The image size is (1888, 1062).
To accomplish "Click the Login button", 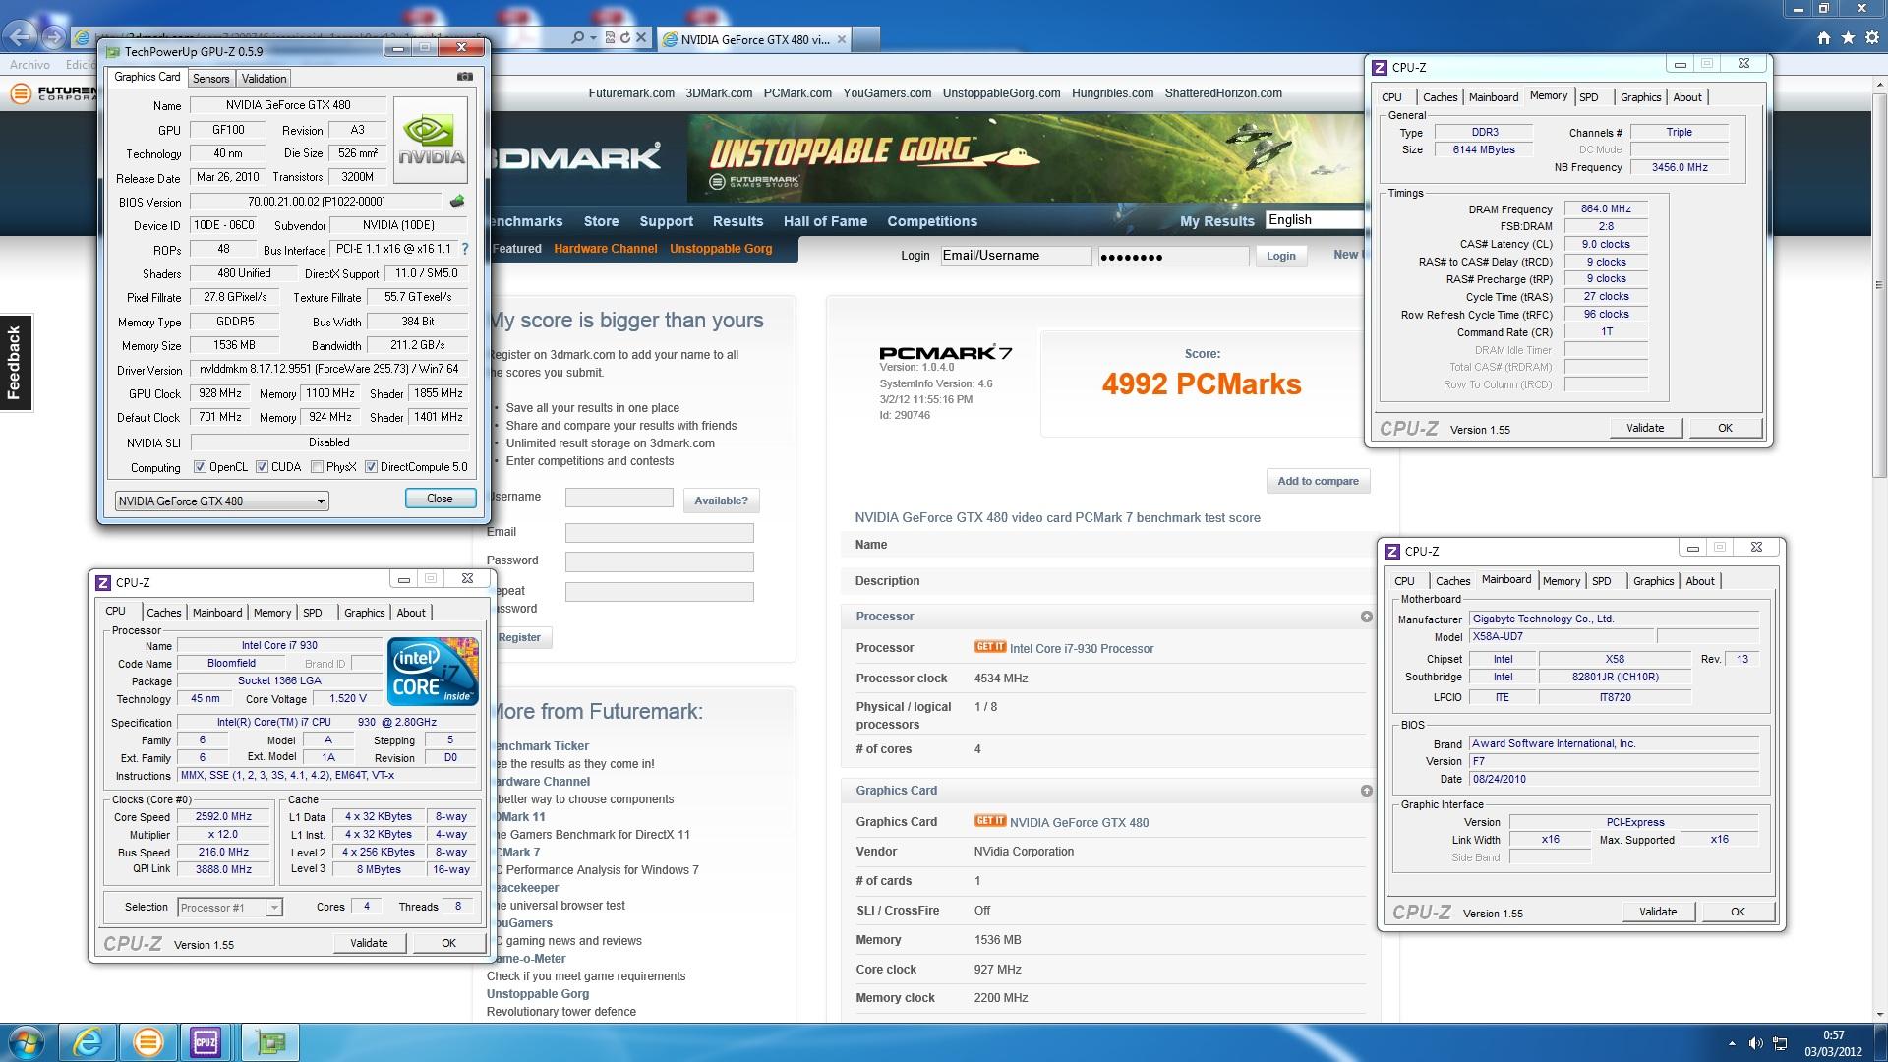I will (x=1280, y=256).
